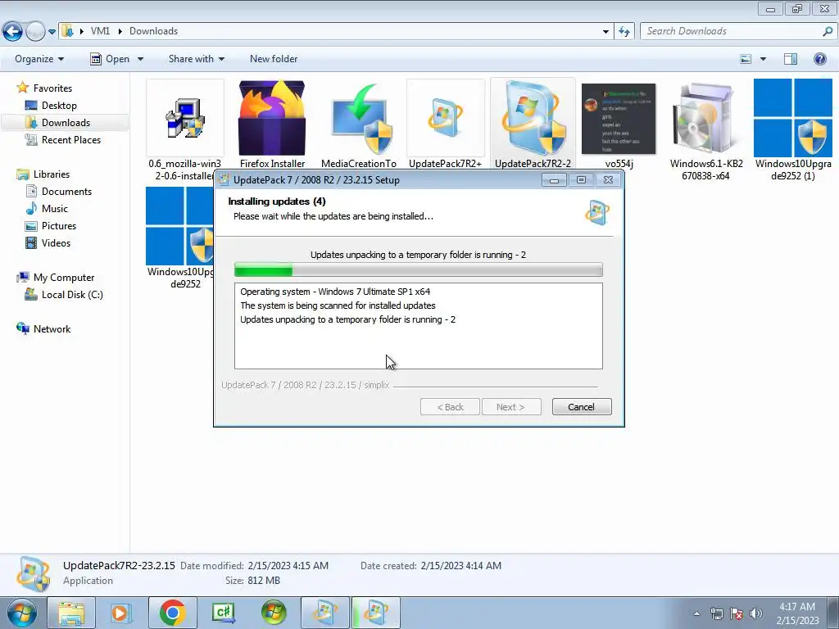Open the Organize menu
This screenshot has height=629, width=839.
pyautogui.click(x=39, y=59)
